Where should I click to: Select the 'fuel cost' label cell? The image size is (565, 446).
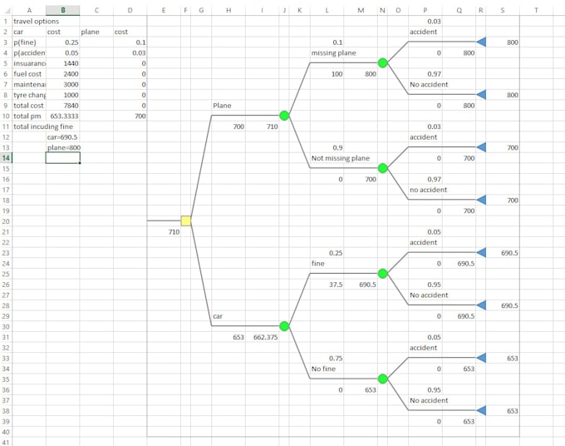27,74
